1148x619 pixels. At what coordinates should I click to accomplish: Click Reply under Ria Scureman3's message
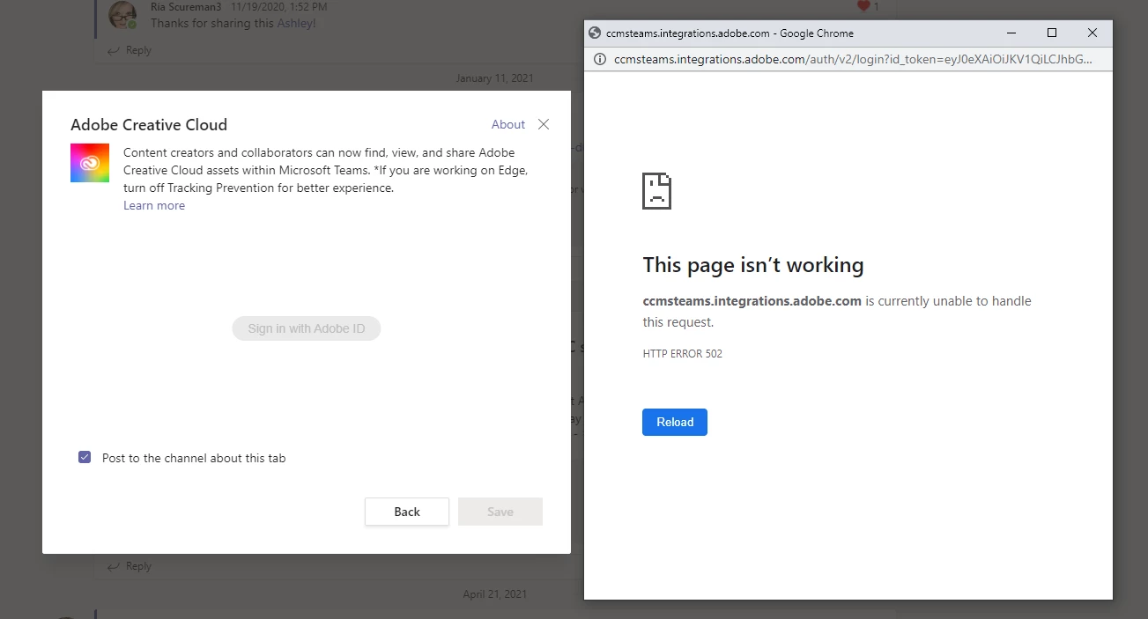pos(130,50)
